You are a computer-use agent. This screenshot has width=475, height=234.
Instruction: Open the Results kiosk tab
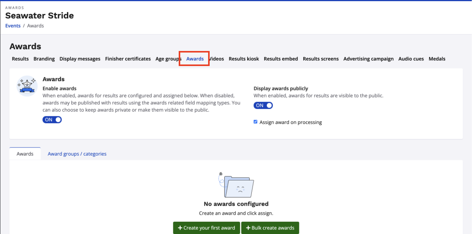[x=244, y=59]
